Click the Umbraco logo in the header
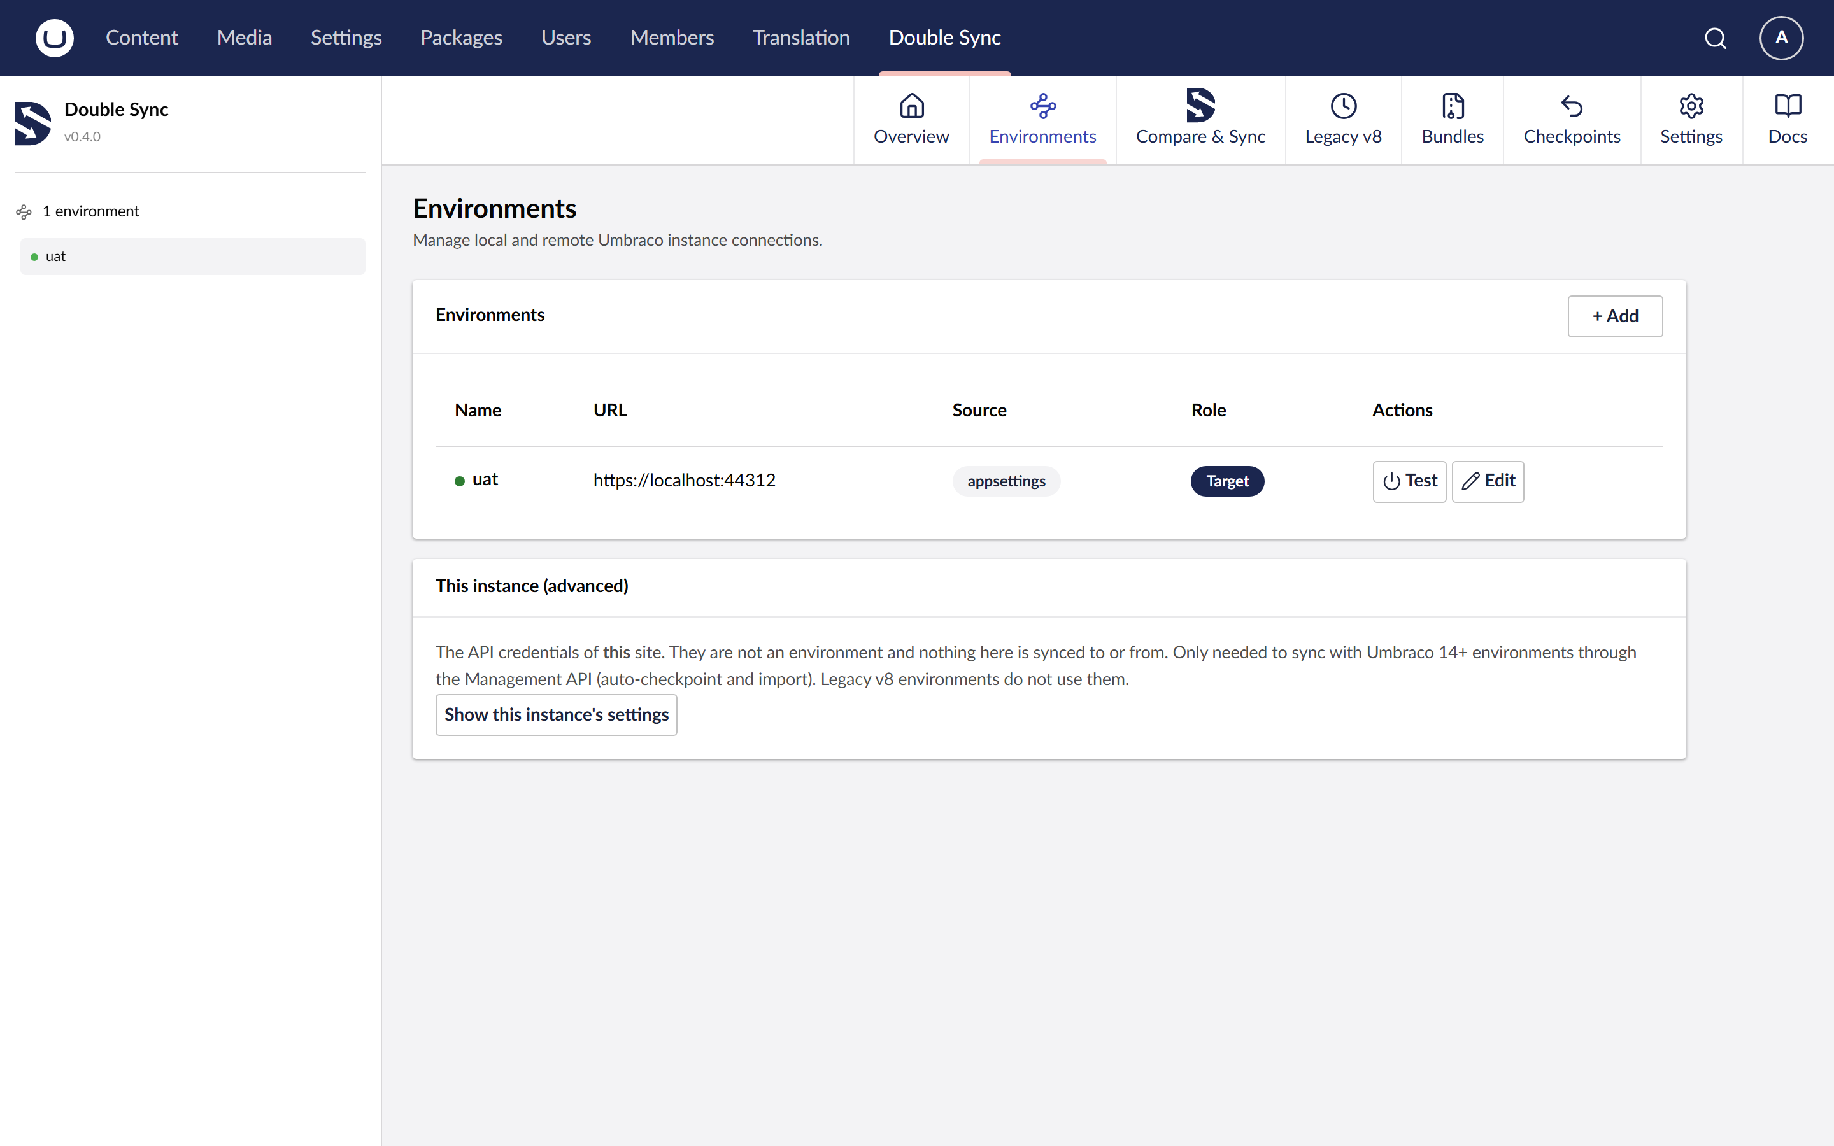Viewport: 1834px width, 1146px height. pos(55,38)
